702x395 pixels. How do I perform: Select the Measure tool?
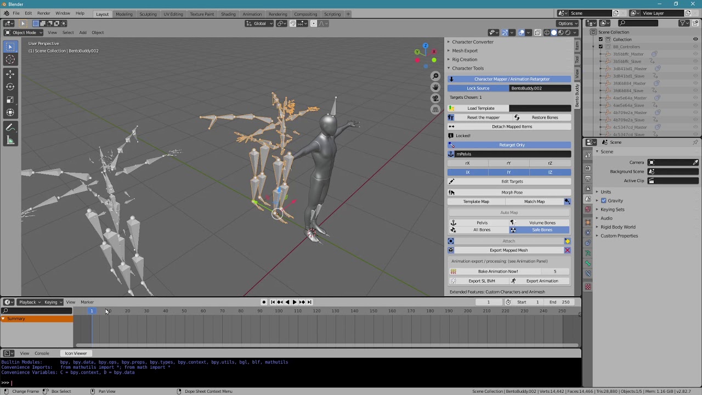tap(10, 140)
